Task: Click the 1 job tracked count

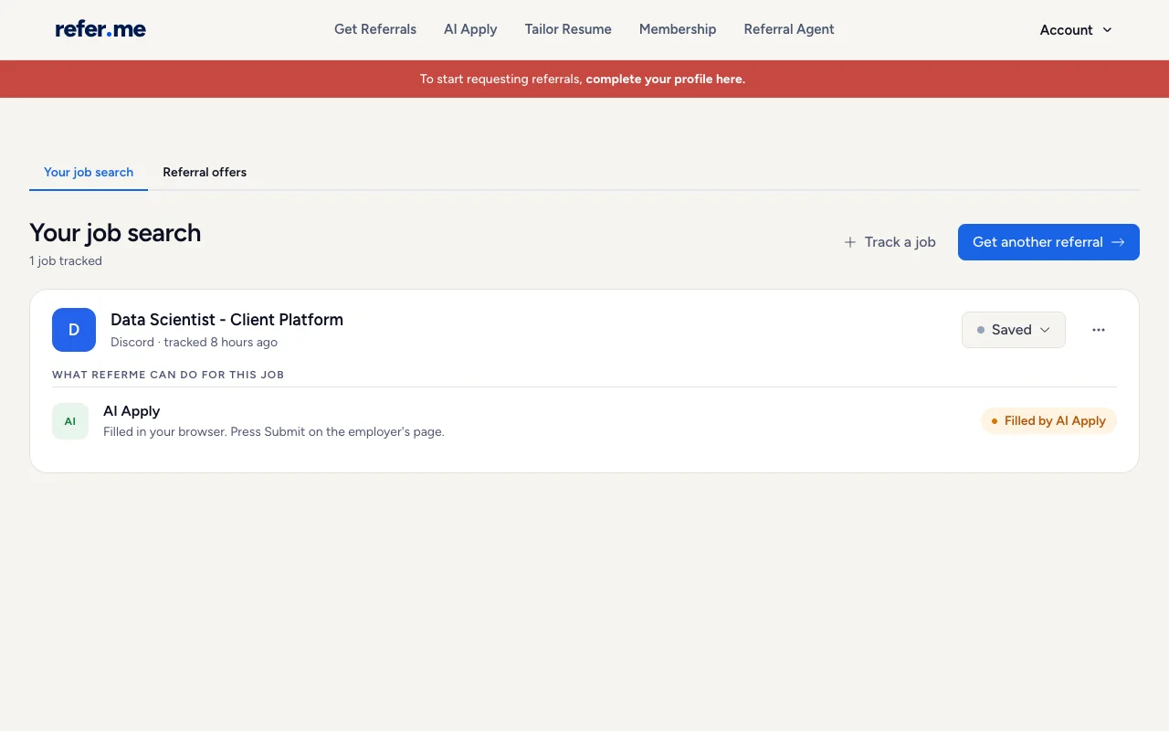Action: [66, 261]
